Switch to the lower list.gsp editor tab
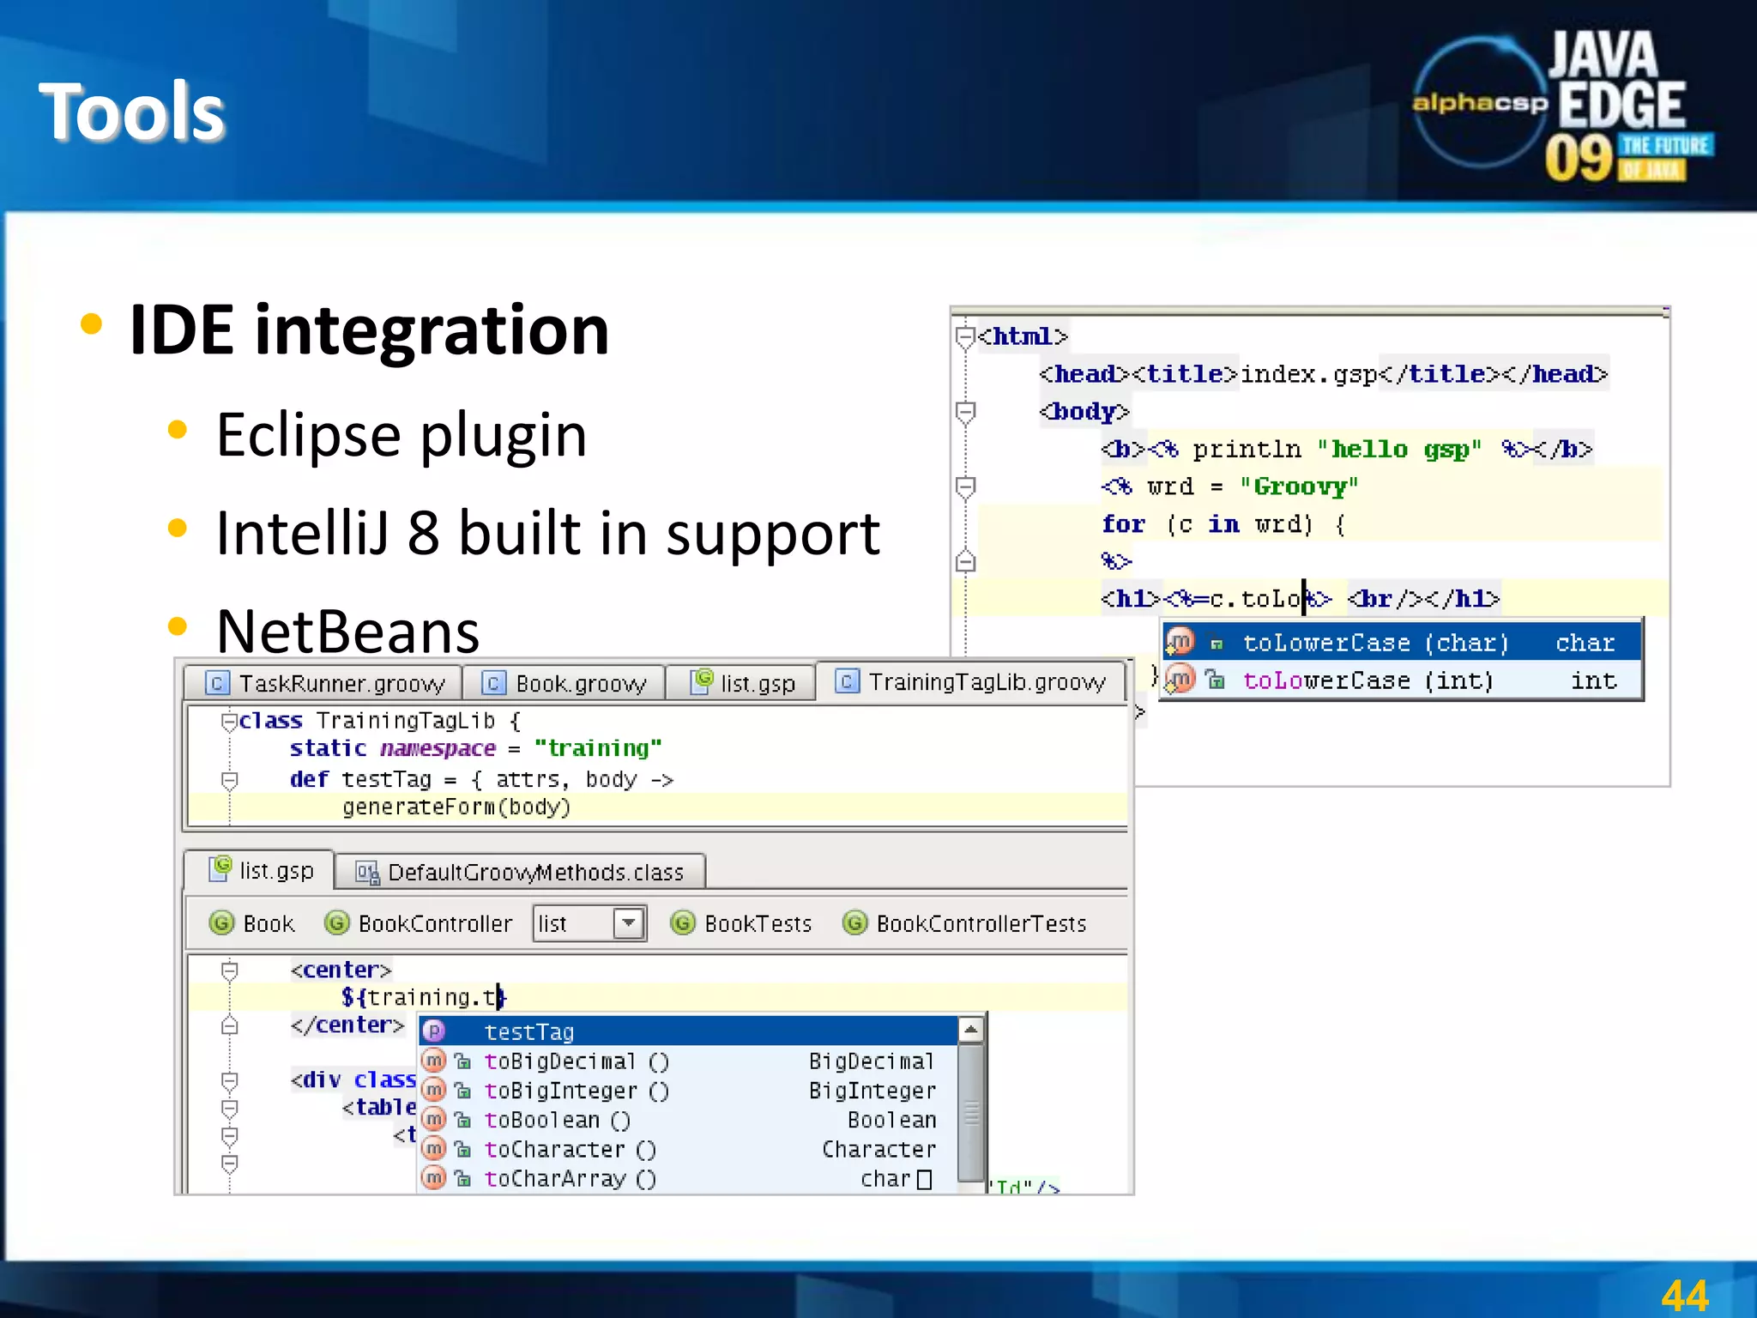Screen dimensions: 1757x1318 point(258,871)
